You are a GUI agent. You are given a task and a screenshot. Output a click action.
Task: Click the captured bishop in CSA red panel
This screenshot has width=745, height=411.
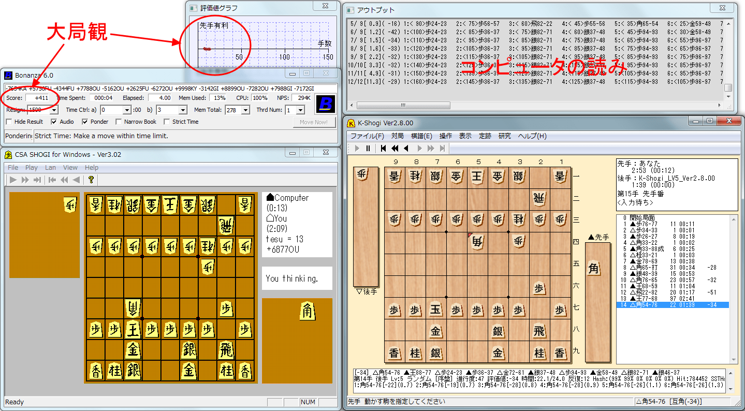point(309,312)
